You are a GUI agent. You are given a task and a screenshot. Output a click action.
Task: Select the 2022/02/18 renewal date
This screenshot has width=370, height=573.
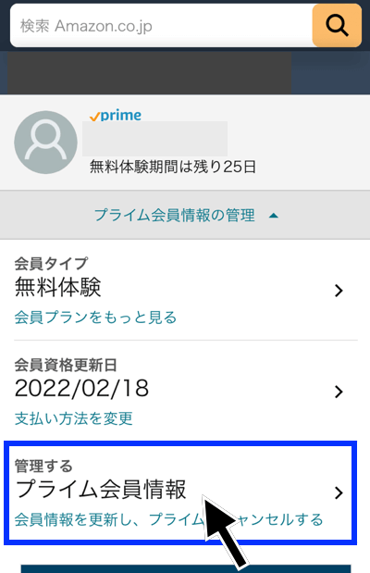pos(81,388)
